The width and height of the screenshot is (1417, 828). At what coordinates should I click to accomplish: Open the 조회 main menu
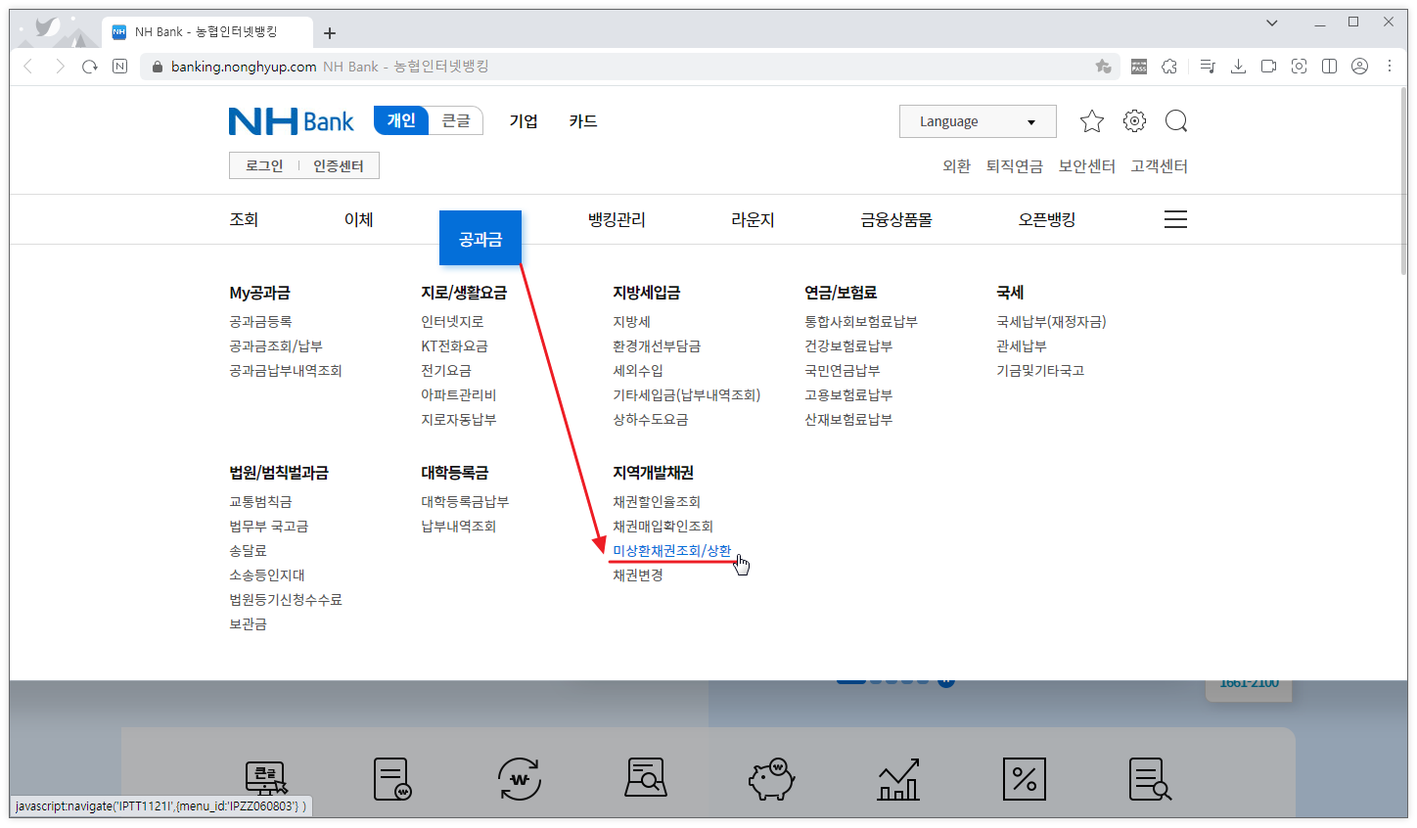tap(244, 219)
